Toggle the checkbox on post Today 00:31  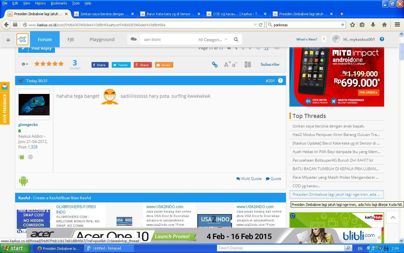21,81
